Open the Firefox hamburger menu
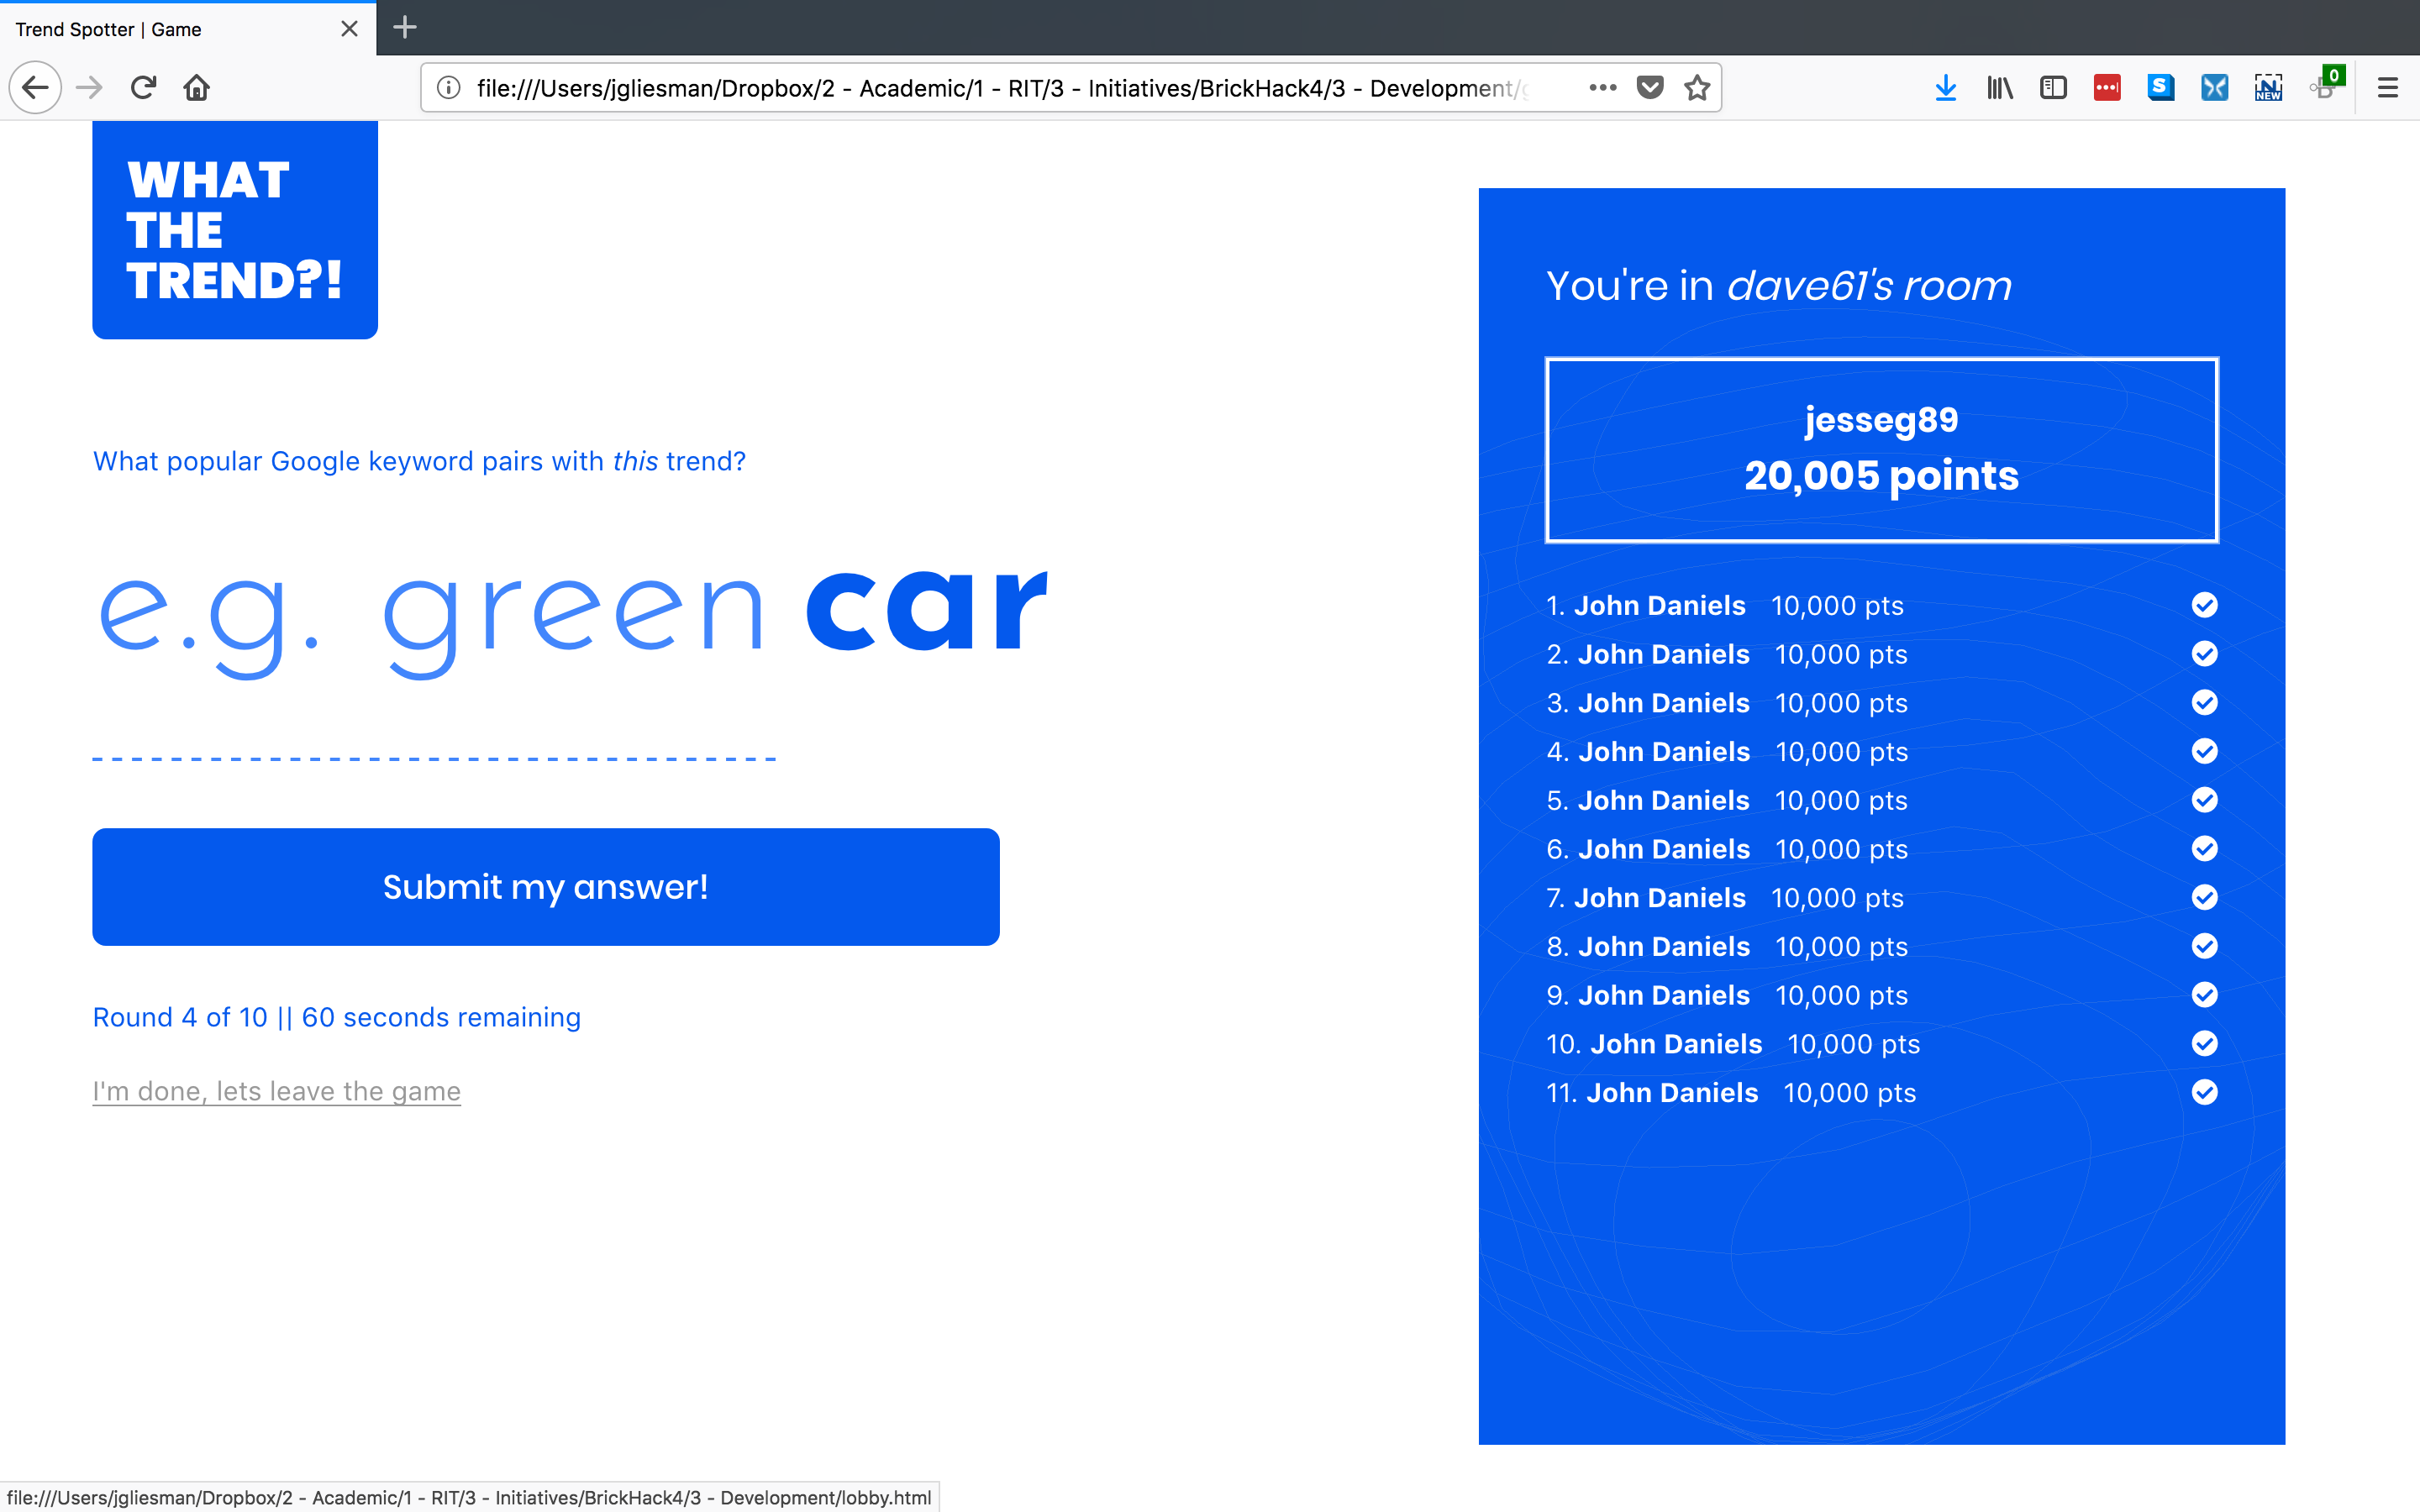The height and width of the screenshot is (1512, 2420). (x=2388, y=88)
